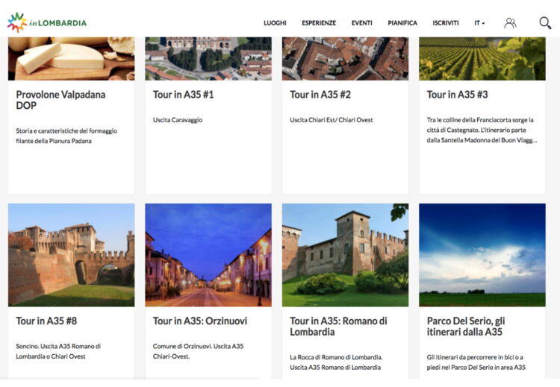Open the user account icon
560x387 pixels.
[510, 23]
